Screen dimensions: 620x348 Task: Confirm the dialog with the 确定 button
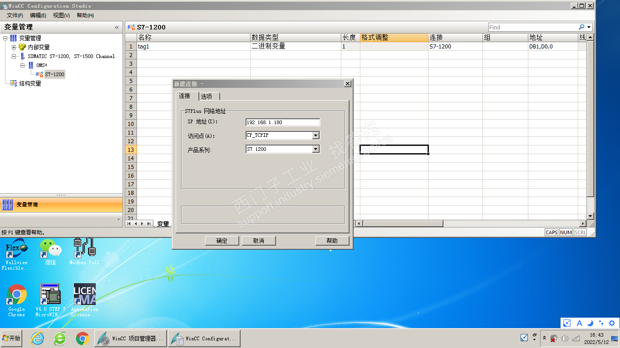[x=222, y=241]
